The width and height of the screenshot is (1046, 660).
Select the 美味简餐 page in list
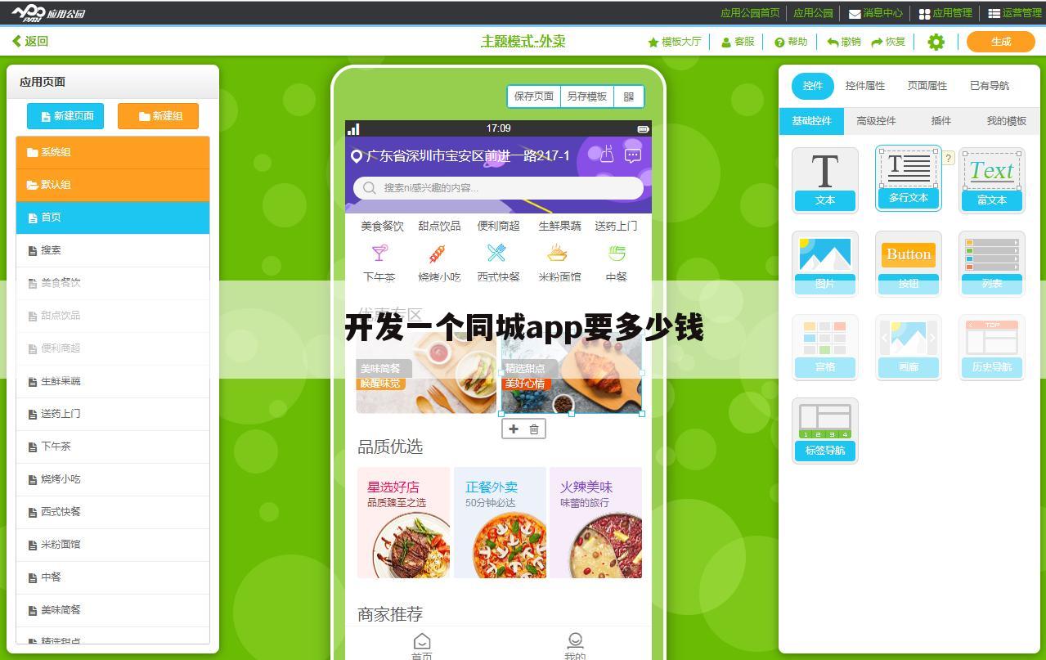pos(113,610)
